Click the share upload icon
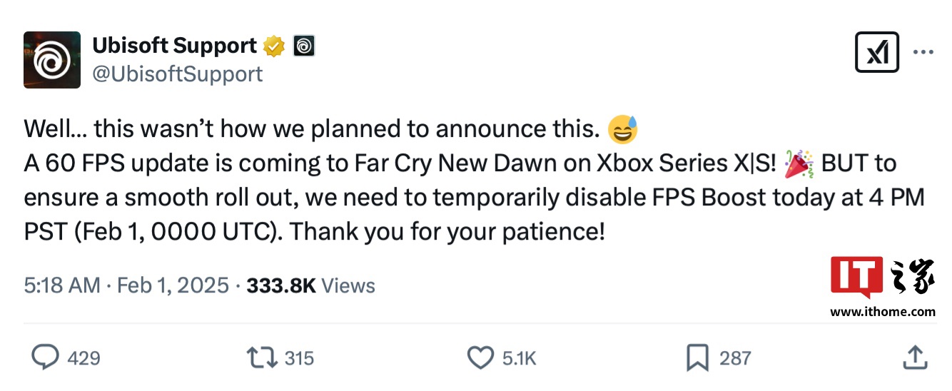The image size is (952, 391). [915, 357]
